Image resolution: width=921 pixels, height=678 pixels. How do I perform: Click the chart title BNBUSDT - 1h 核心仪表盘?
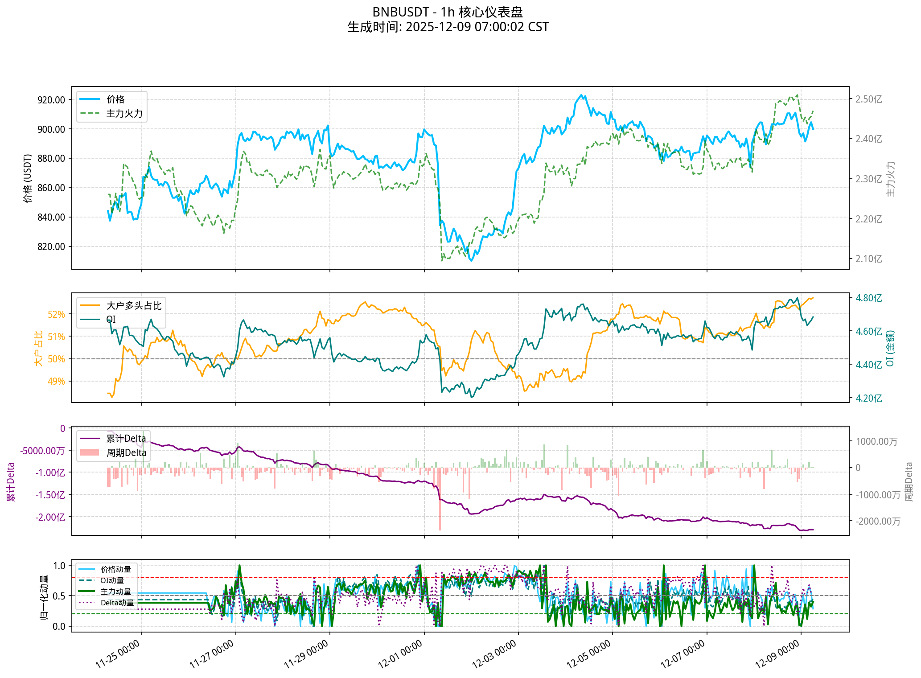pos(448,12)
